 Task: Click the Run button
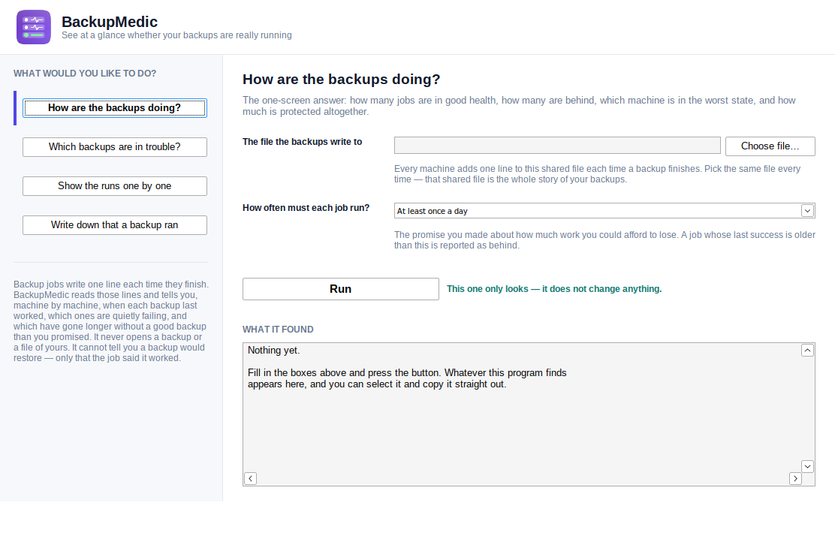(x=341, y=289)
